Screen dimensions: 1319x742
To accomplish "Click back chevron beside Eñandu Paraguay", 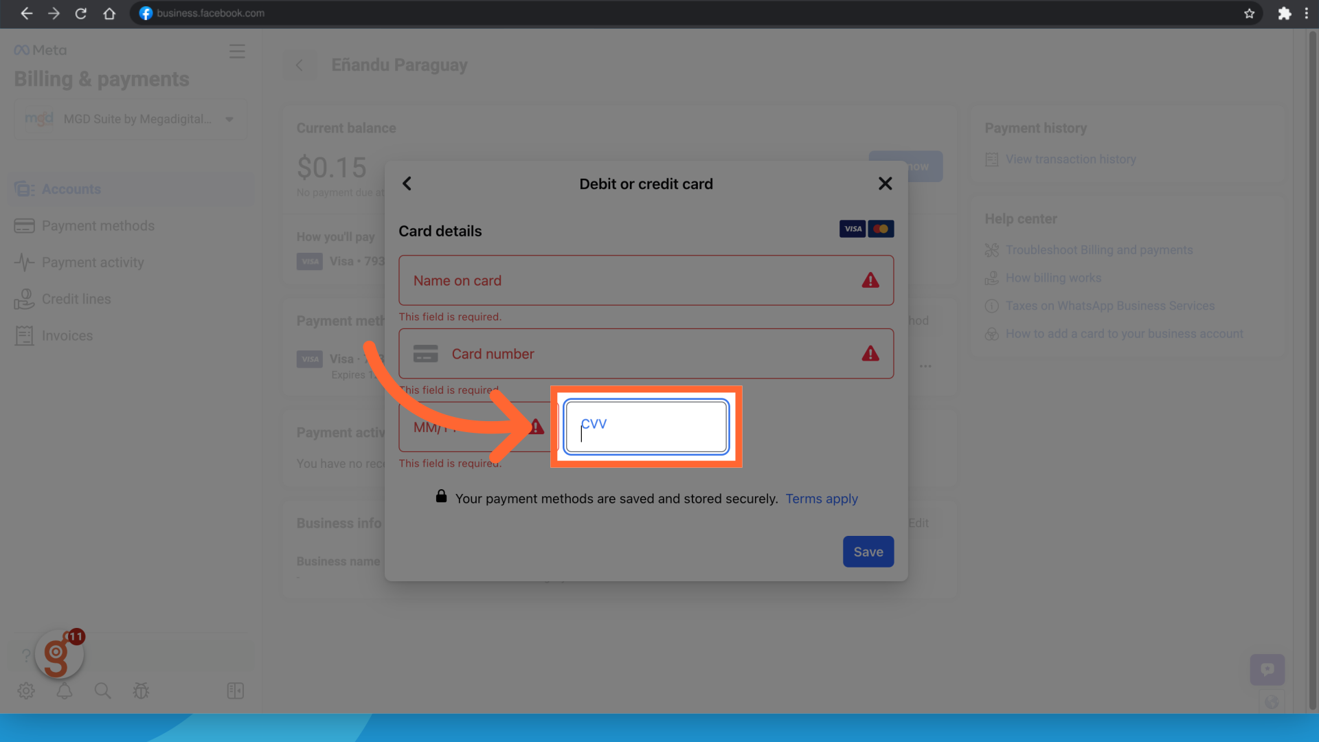I will (x=300, y=65).
